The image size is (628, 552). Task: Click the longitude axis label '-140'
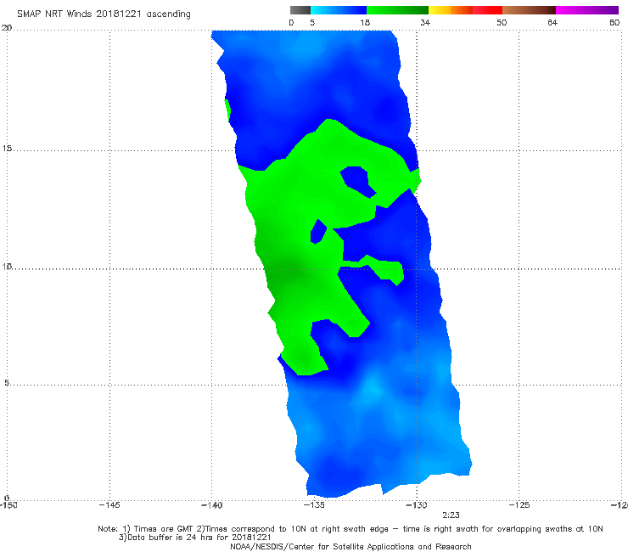(211, 505)
